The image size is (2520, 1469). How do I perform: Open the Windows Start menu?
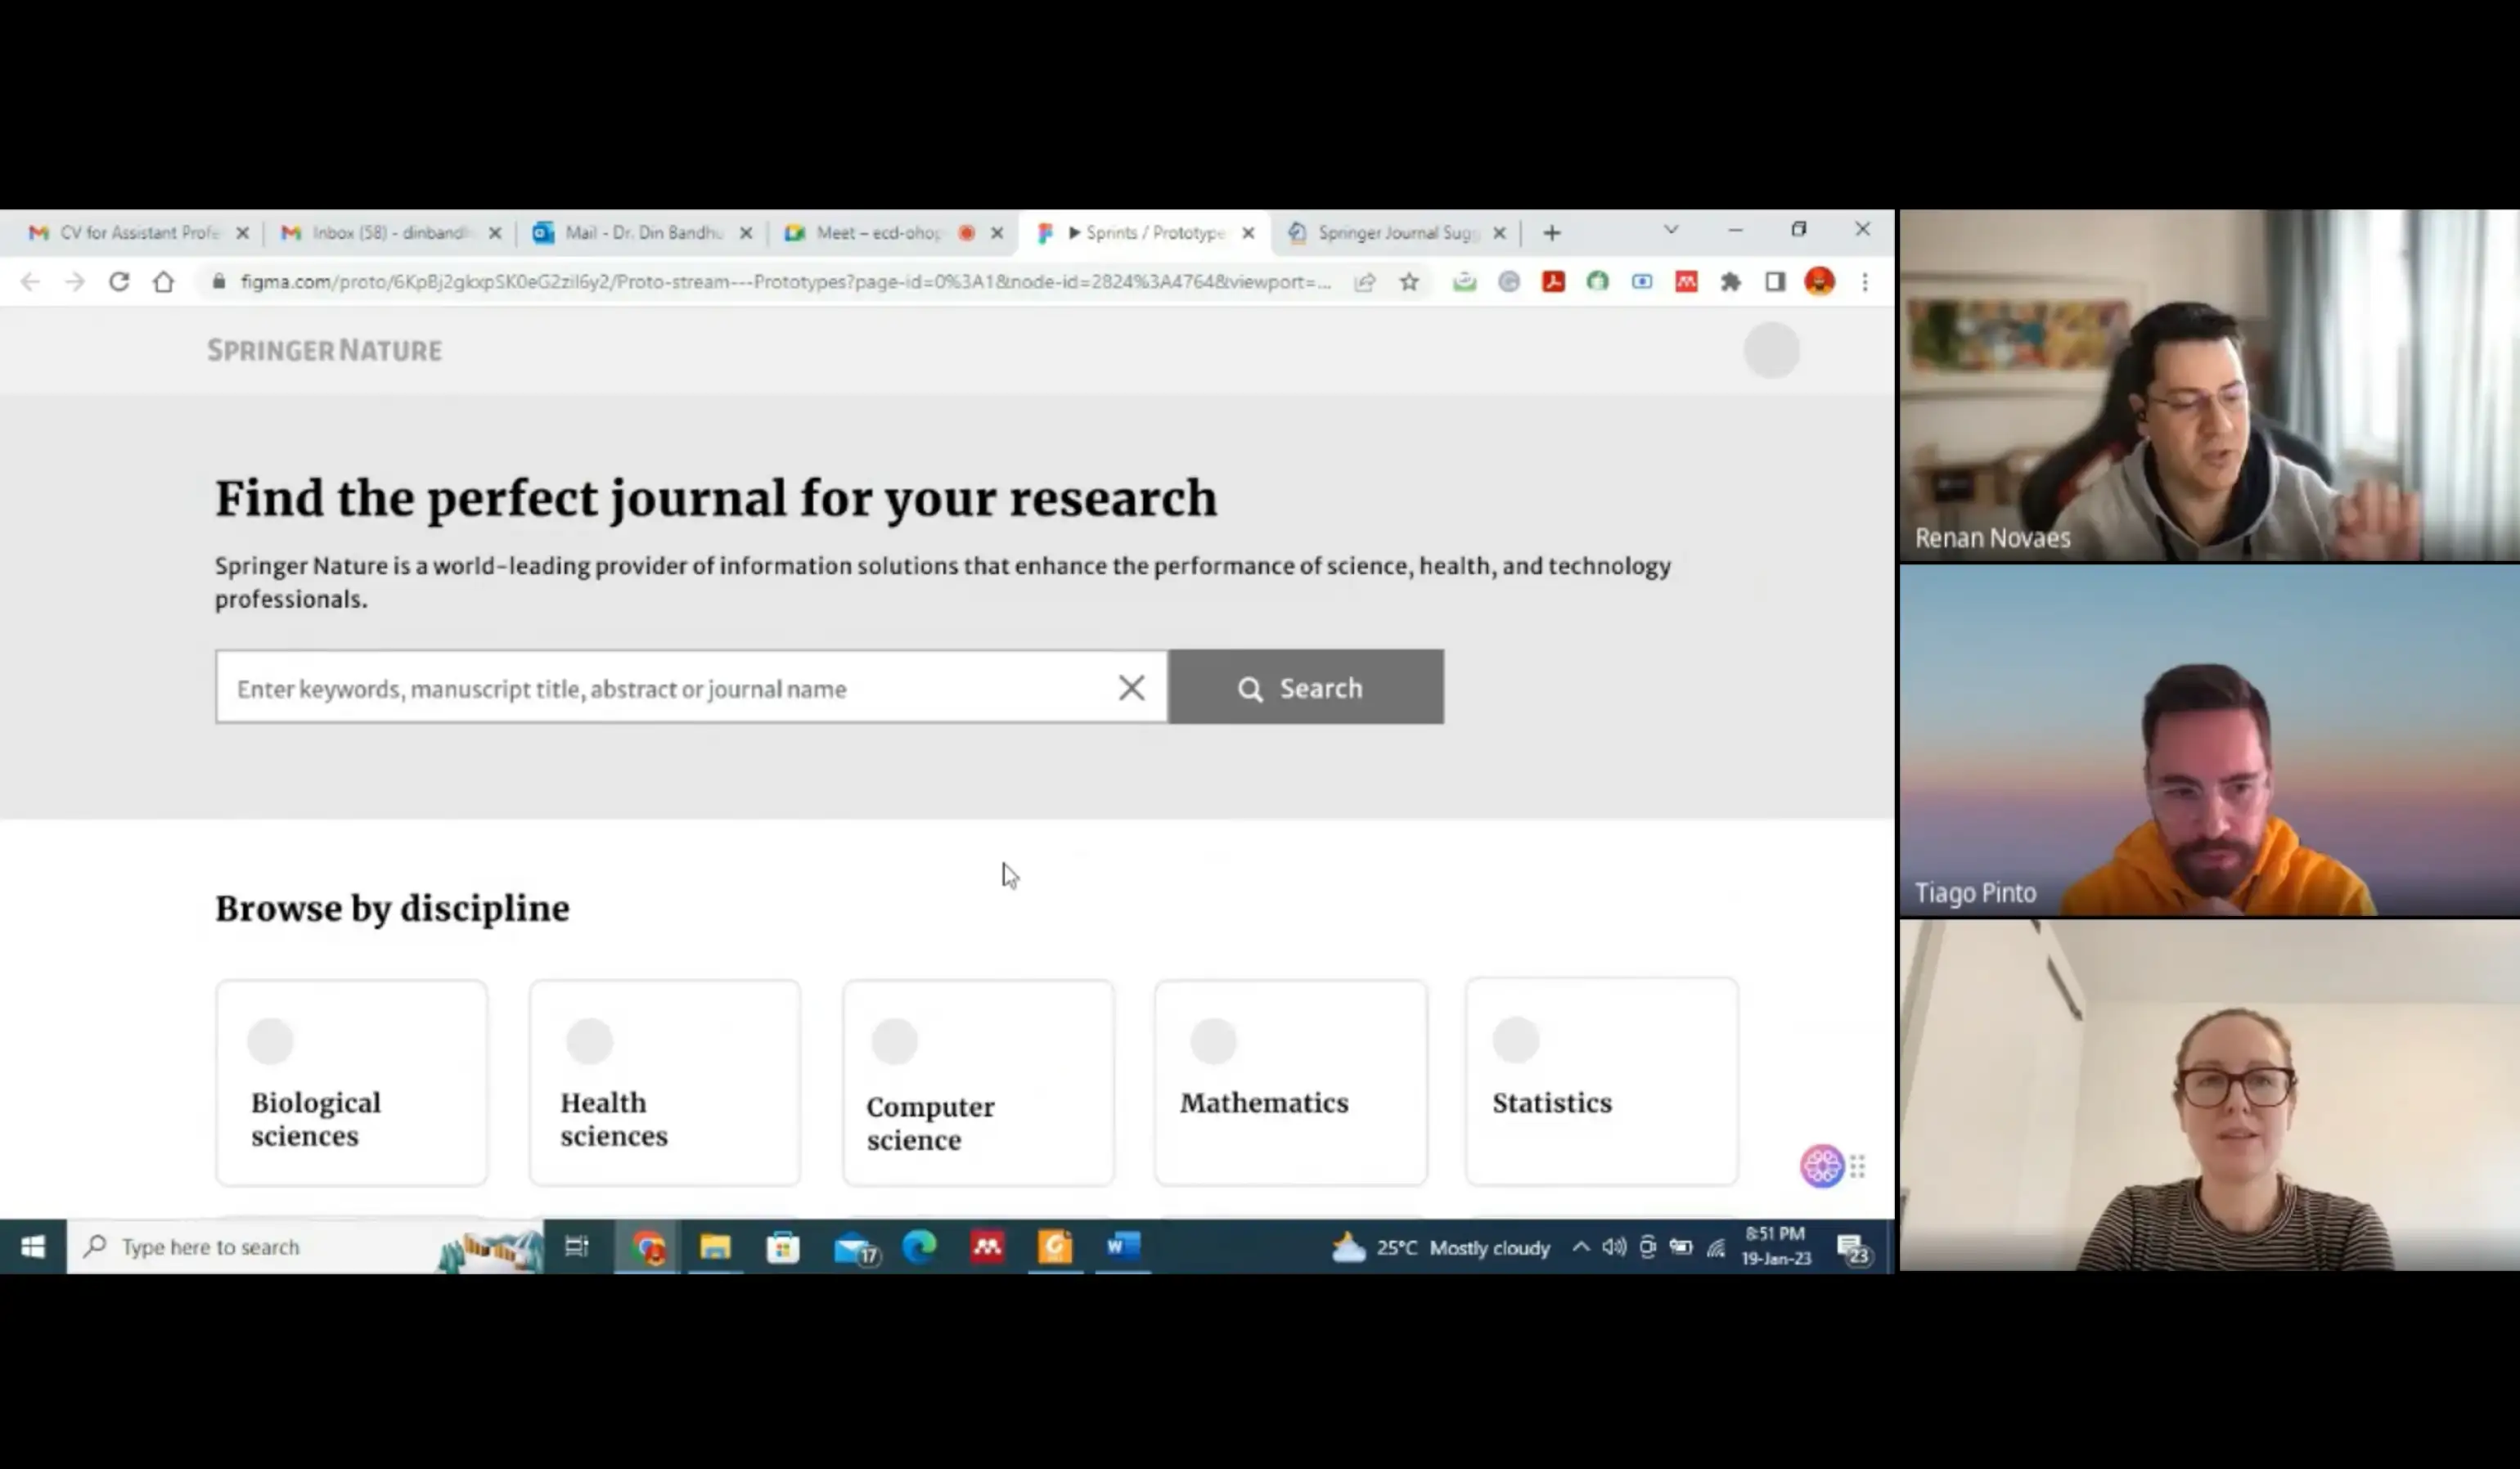click(x=33, y=1247)
